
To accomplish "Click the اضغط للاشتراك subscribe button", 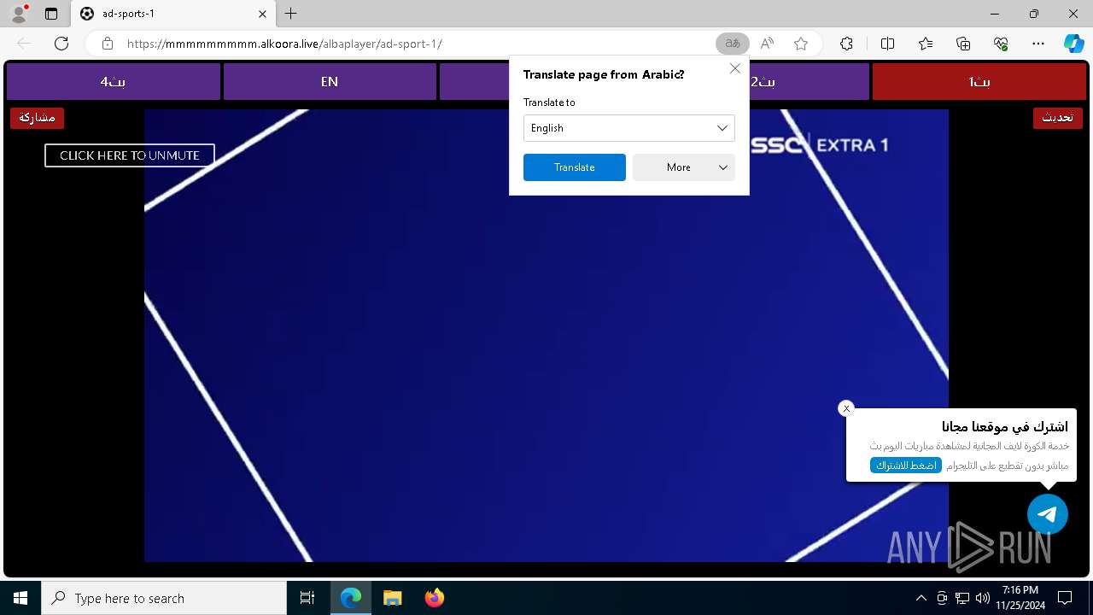I will coord(906,466).
